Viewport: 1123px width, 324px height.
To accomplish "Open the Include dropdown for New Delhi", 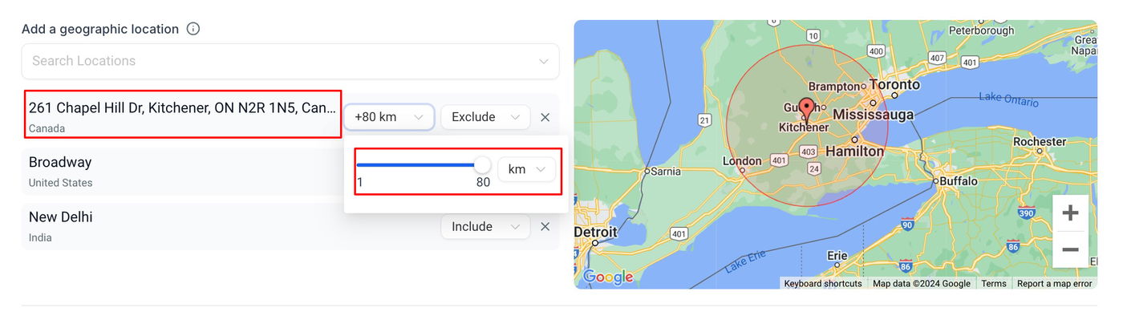I will (x=485, y=227).
